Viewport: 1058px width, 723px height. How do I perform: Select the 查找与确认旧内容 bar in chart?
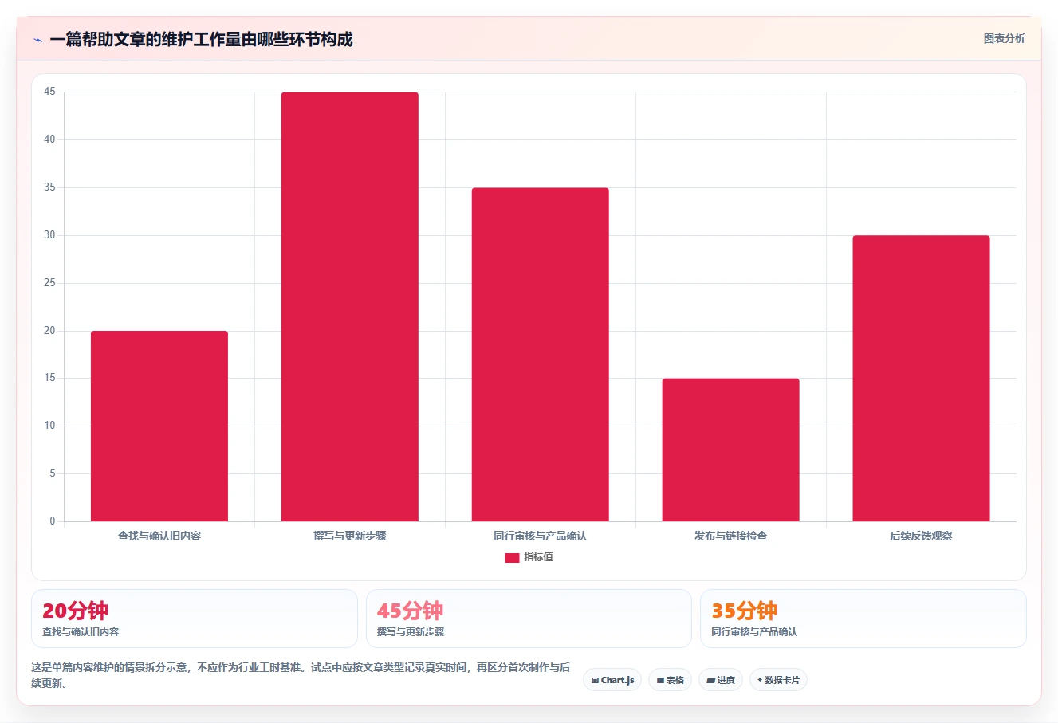[x=159, y=426]
